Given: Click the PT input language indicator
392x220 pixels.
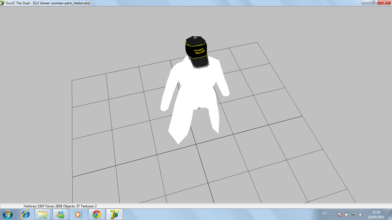Looking at the screenshot, I should 325,214.
